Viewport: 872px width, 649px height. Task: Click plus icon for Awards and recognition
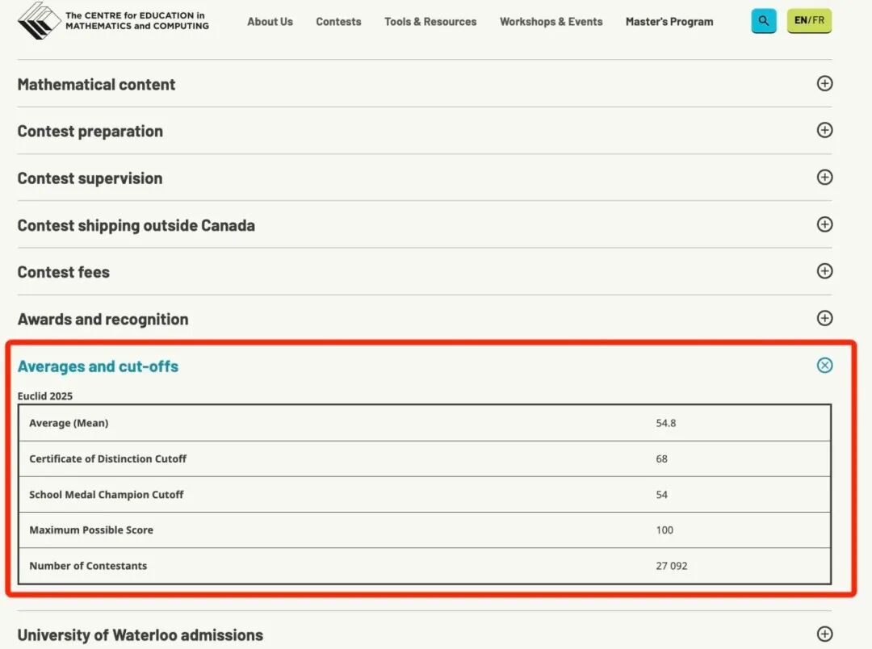coord(824,318)
